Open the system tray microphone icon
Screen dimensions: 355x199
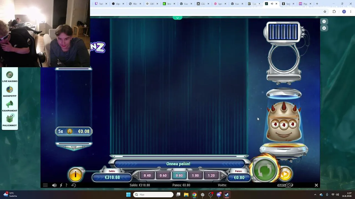tap(327, 195)
